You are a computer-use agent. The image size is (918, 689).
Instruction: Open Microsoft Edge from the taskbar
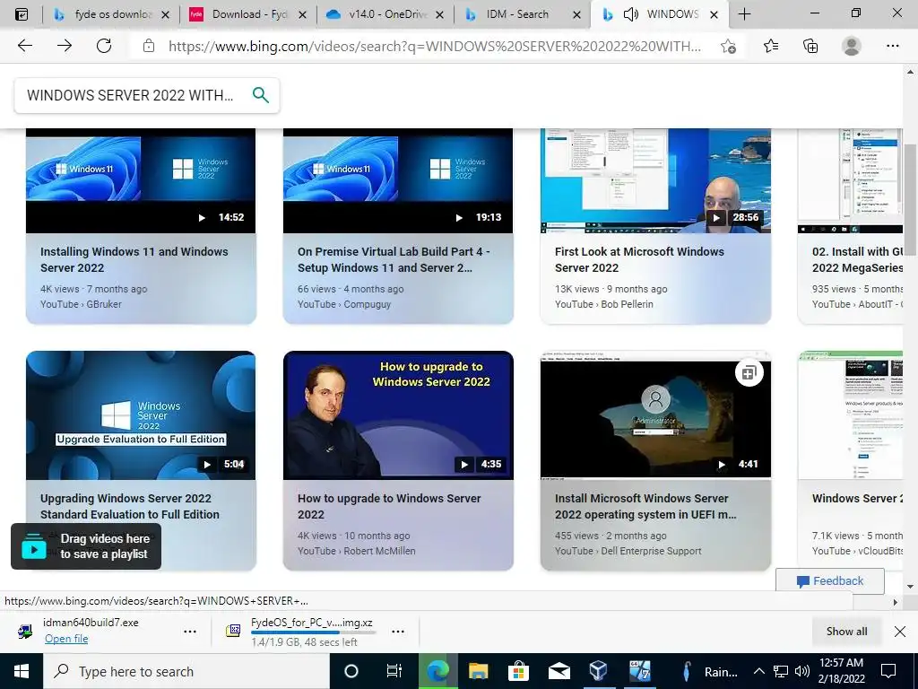point(437,671)
